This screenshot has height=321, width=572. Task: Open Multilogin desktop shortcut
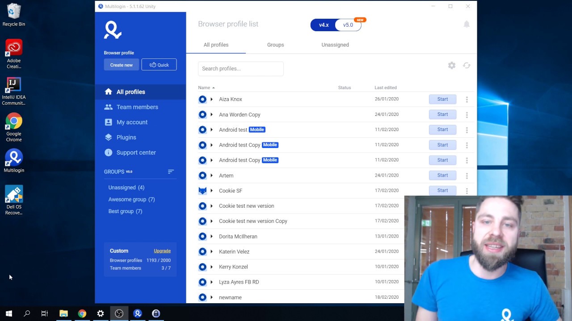[14, 161]
